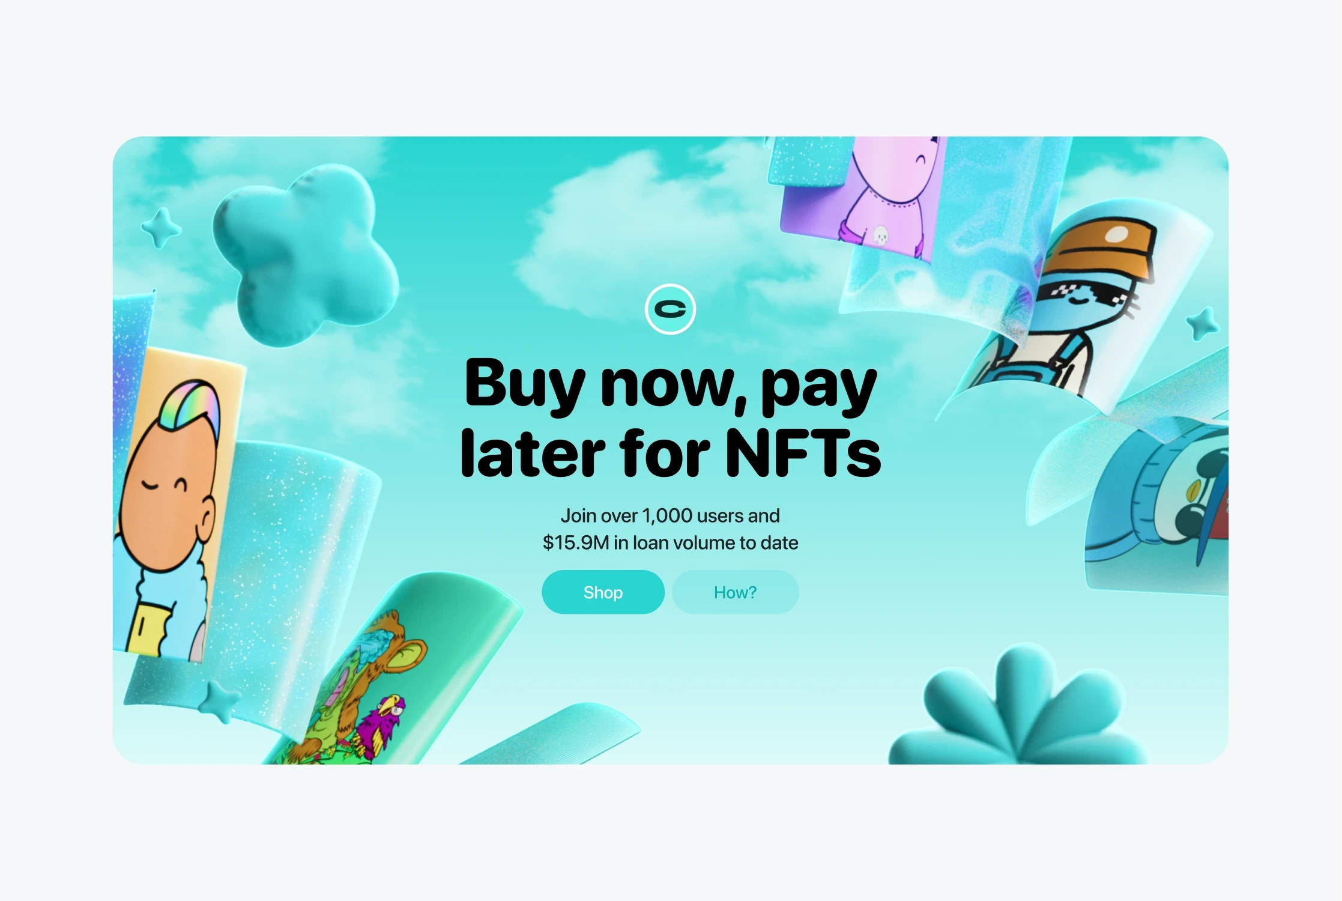Click the purple parrot illustration
This screenshot has width=1342, height=901.
(379, 724)
